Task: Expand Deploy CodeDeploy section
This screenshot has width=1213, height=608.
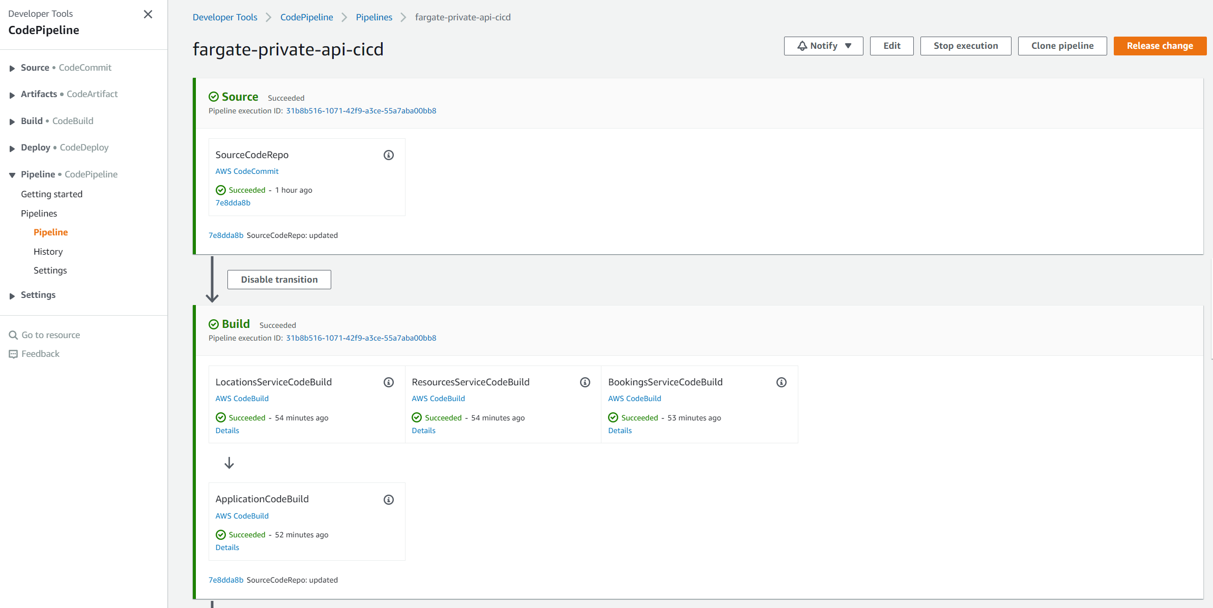Action: tap(12, 148)
